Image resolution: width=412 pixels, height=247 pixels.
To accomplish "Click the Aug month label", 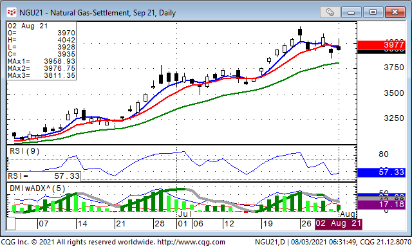I will pyautogui.click(x=348, y=214).
